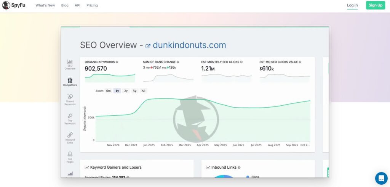Open the dunkindonuts.com link
Viewport: 390px width, 187px height.
189,45
